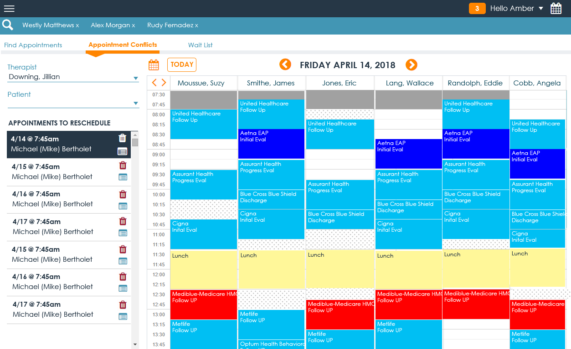The width and height of the screenshot is (571, 349).
Task: Expand the Patient dropdown
Action: point(135,103)
